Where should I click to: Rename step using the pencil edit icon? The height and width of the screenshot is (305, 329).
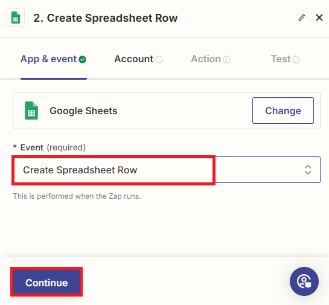[302, 18]
